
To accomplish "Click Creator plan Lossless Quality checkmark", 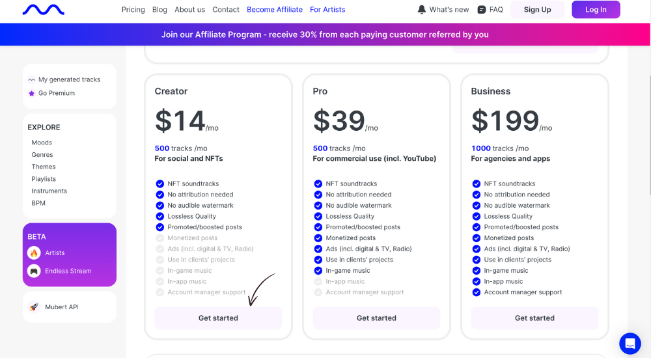I will click(160, 216).
